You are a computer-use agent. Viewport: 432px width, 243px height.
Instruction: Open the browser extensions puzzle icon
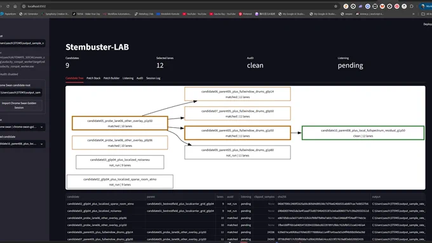412,6
